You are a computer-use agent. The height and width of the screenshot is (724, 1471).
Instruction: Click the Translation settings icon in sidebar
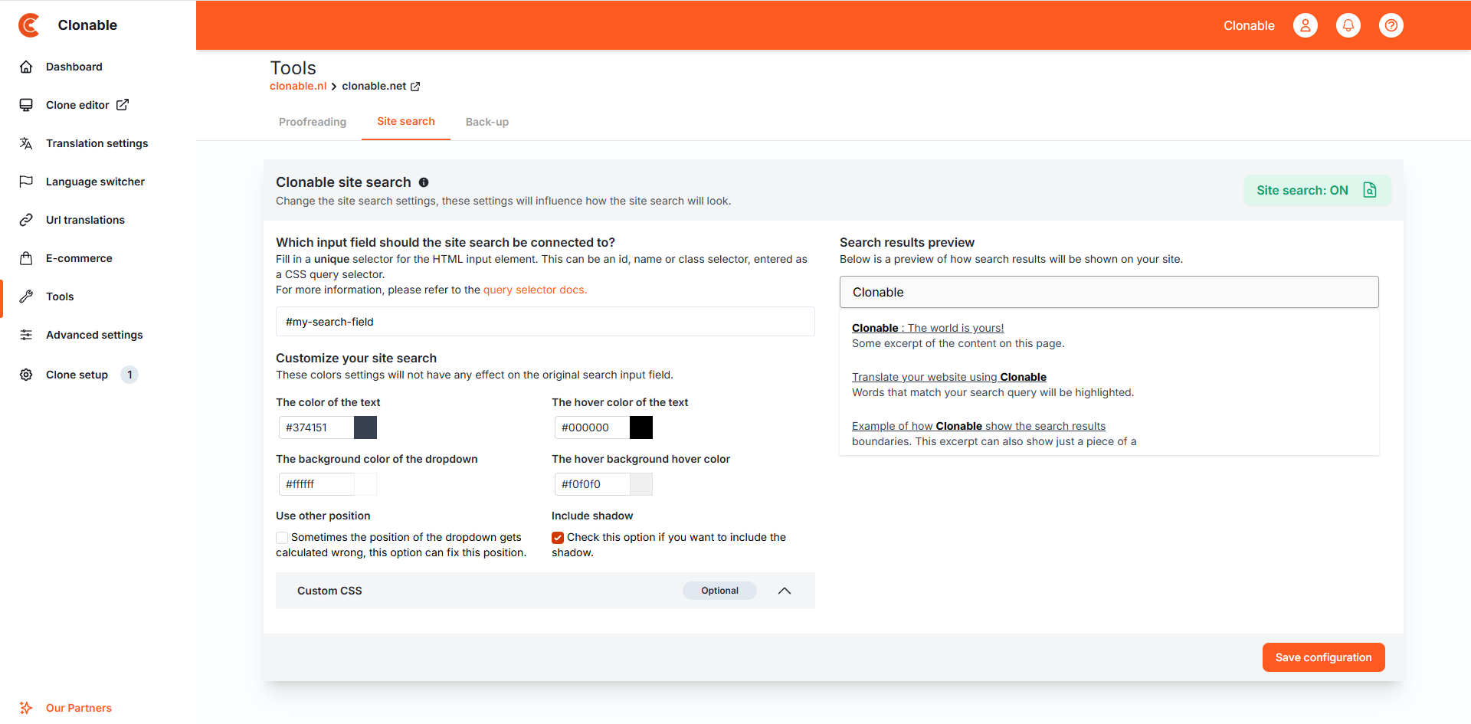[26, 143]
